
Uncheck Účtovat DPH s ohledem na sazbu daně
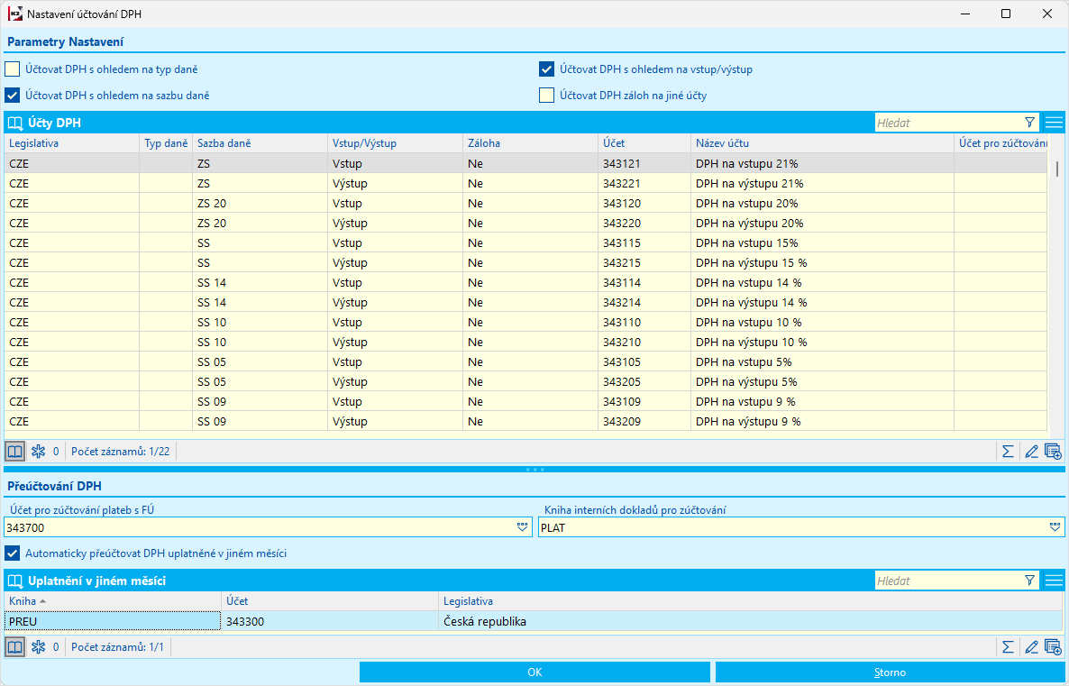coord(13,96)
